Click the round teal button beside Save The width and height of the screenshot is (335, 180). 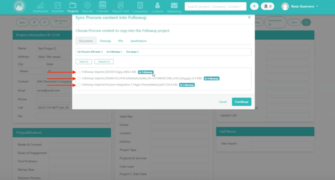click(306, 22)
